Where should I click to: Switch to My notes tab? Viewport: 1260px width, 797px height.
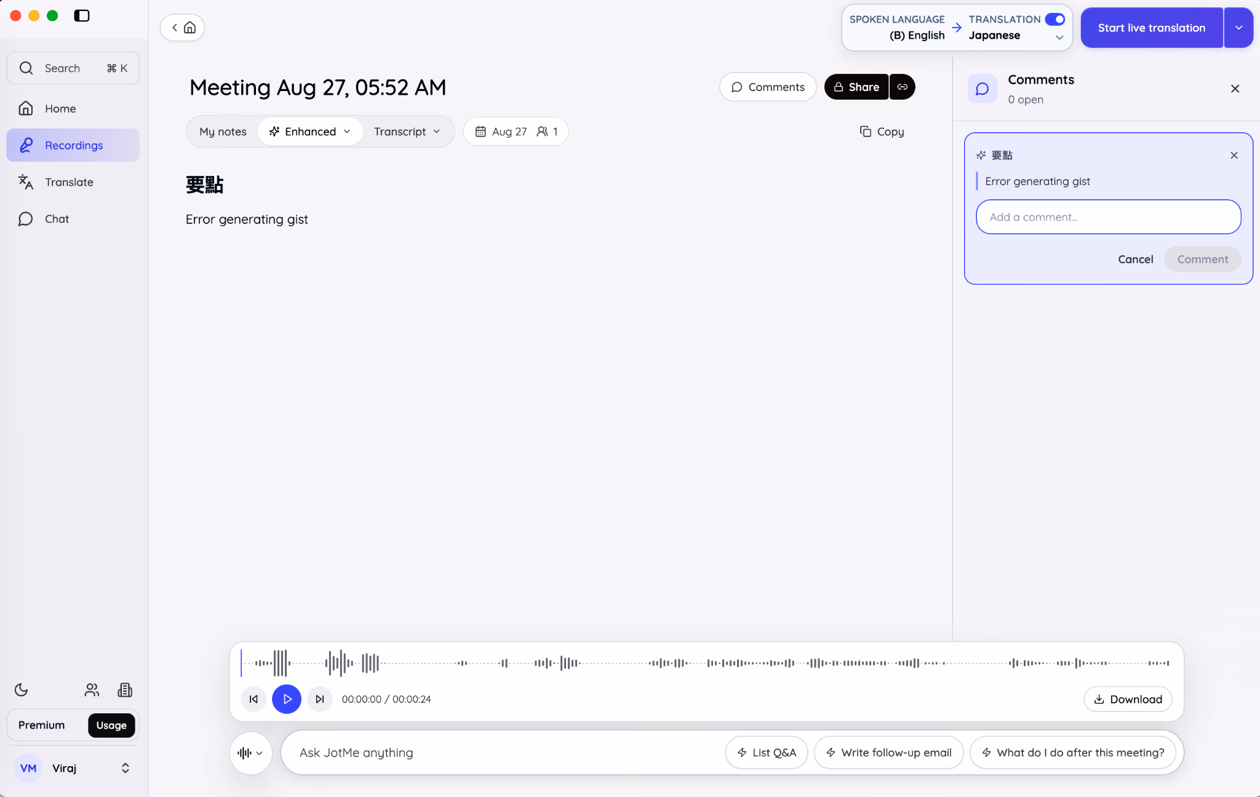click(x=223, y=131)
